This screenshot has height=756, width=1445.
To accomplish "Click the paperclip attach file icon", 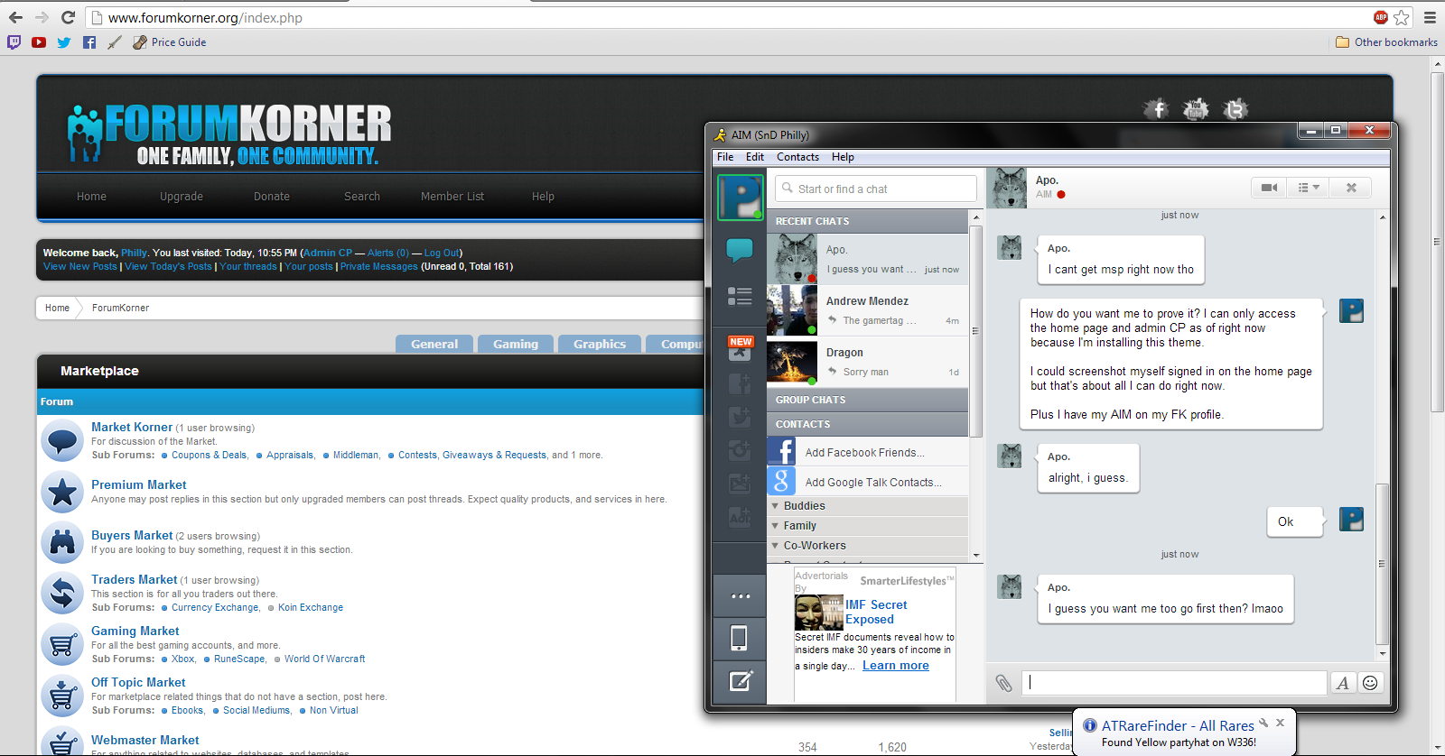I will [1003, 683].
